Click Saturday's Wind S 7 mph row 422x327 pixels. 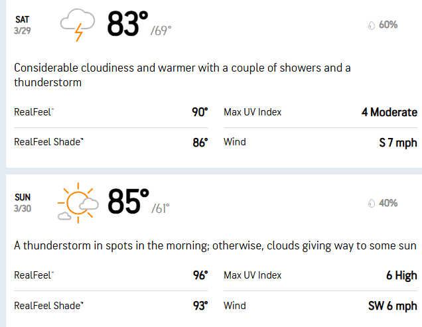[x=320, y=142]
